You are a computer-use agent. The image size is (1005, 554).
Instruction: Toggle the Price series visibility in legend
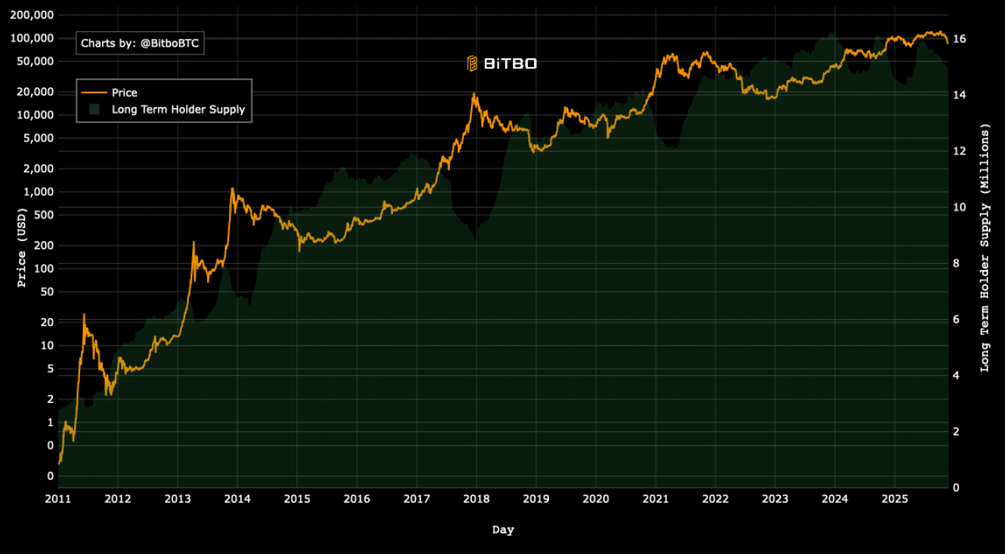[x=125, y=92]
